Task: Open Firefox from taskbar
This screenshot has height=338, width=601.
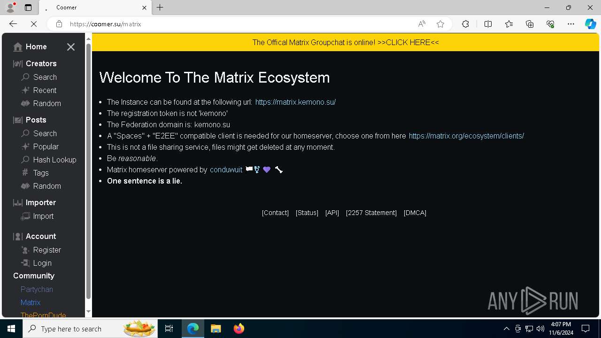Action: 239,329
